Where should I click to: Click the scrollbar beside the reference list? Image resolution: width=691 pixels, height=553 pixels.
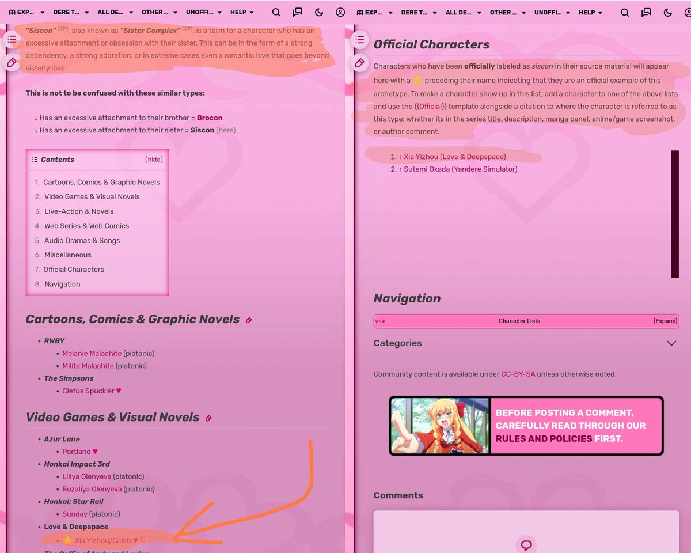[x=675, y=214]
